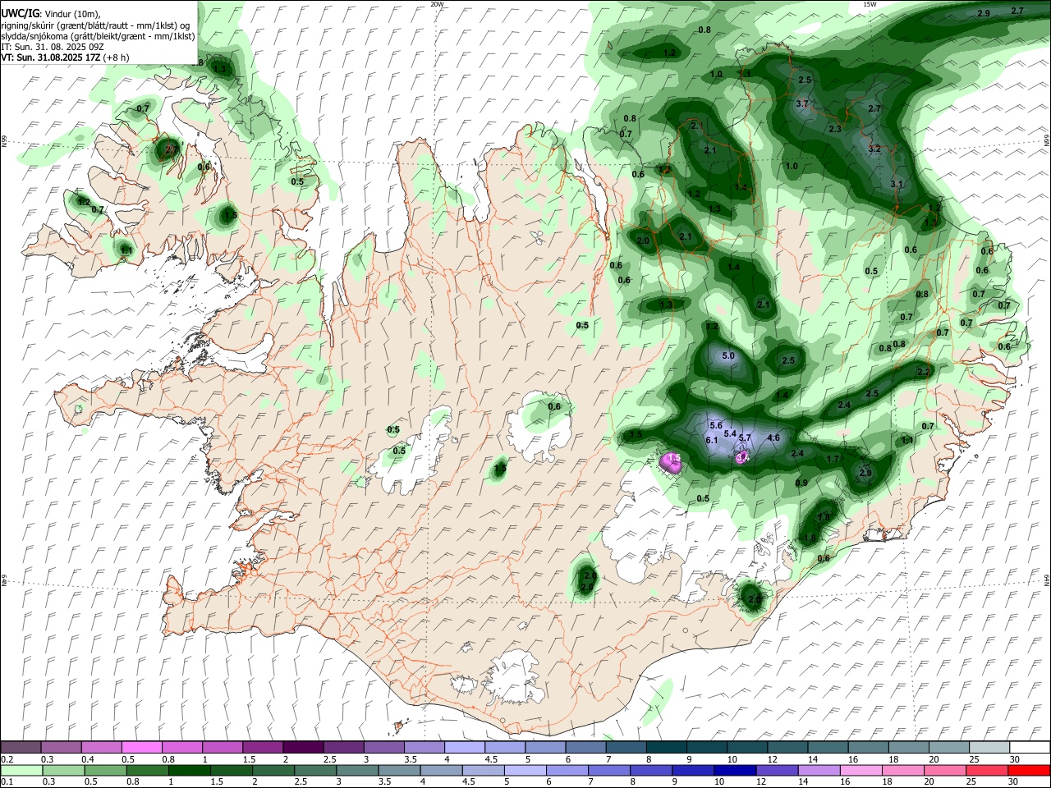Click the 2.2 value over the eastern rain band
The height and width of the screenshot is (788, 1051).
924,372
